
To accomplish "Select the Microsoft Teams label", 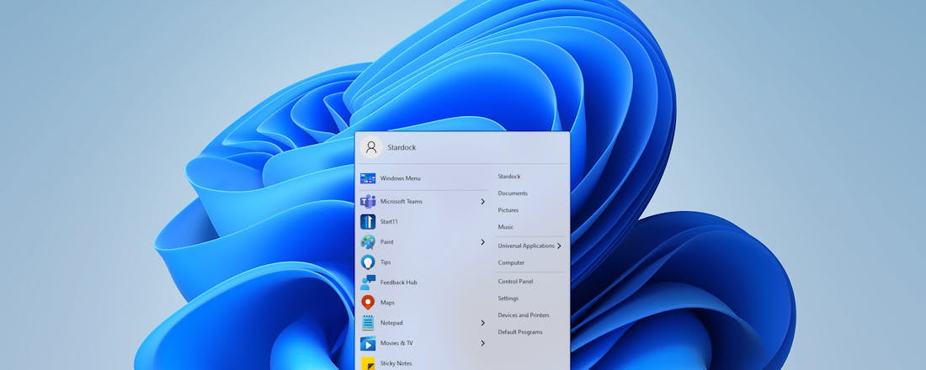I will click(401, 201).
